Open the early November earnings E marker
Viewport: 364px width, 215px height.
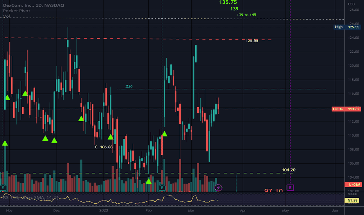(3, 188)
